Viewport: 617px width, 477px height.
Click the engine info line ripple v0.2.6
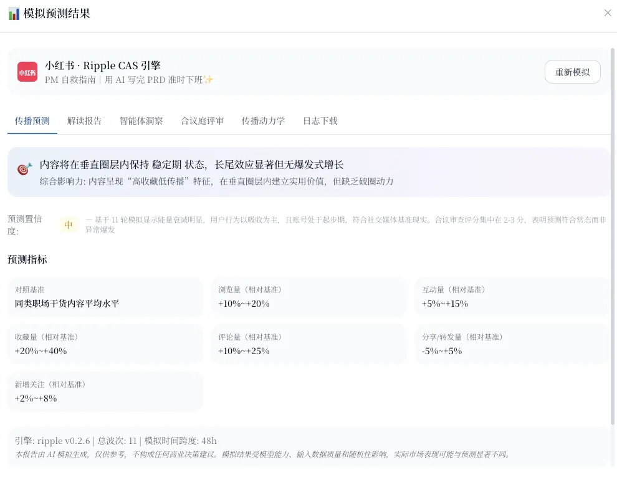(116, 441)
